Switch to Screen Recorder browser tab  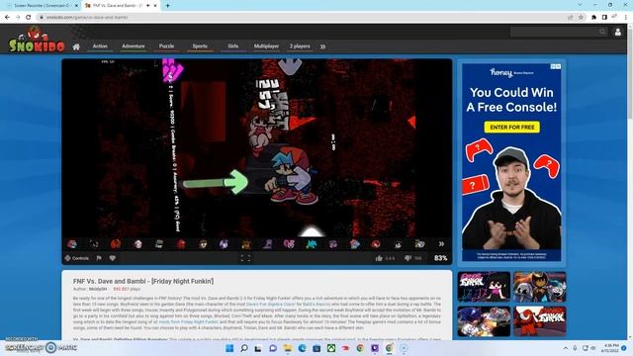tap(41, 6)
